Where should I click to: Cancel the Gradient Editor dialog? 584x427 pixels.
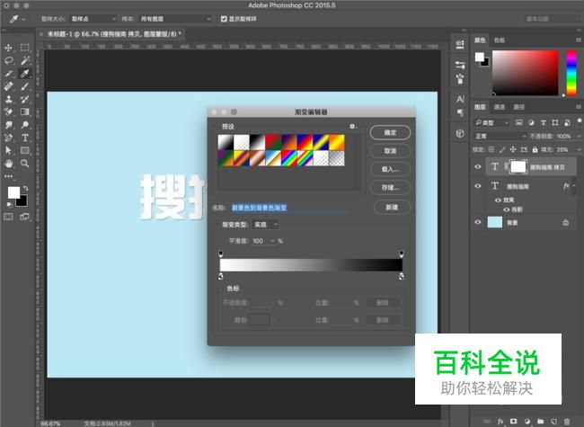coord(390,151)
